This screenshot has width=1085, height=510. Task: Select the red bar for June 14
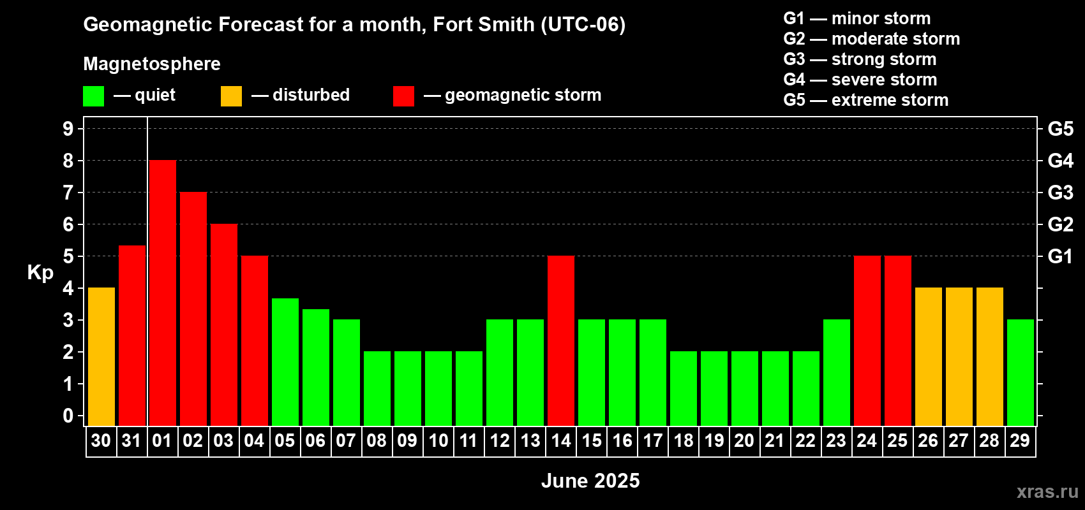click(561, 341)
